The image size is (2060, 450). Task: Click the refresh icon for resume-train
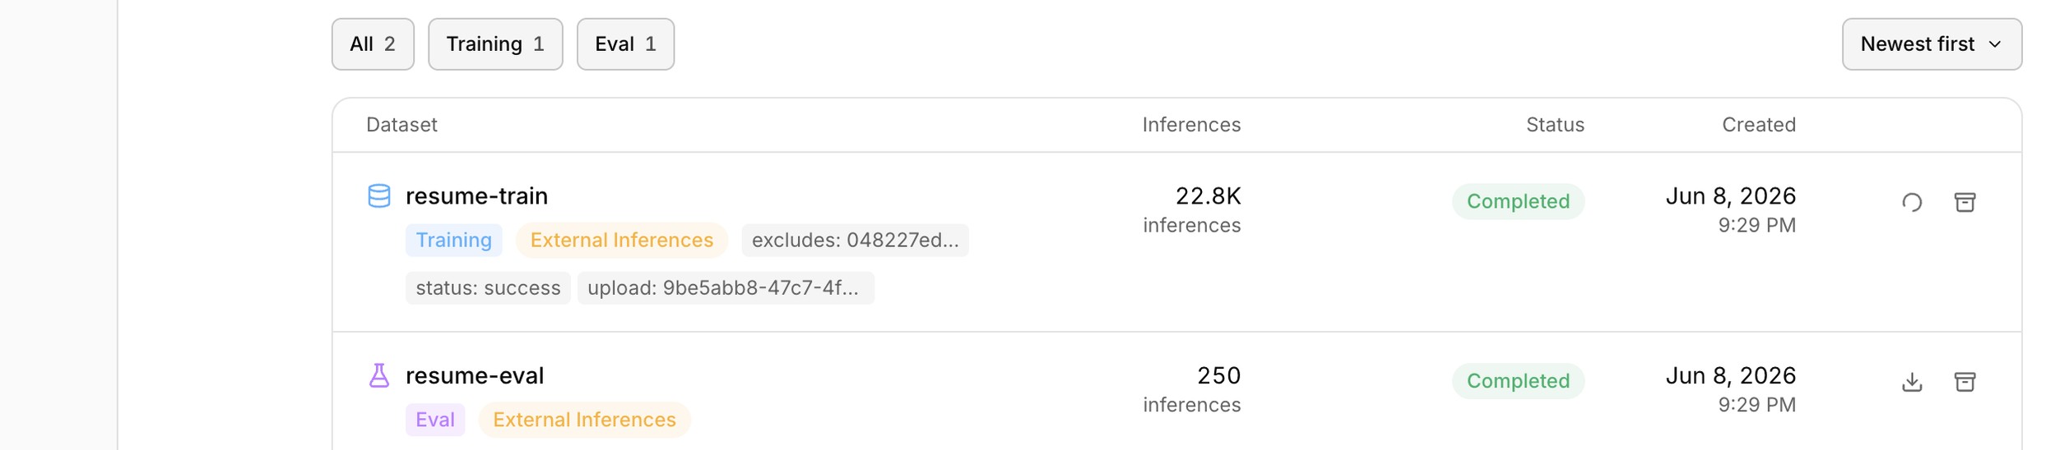(x=1911, y=202)
